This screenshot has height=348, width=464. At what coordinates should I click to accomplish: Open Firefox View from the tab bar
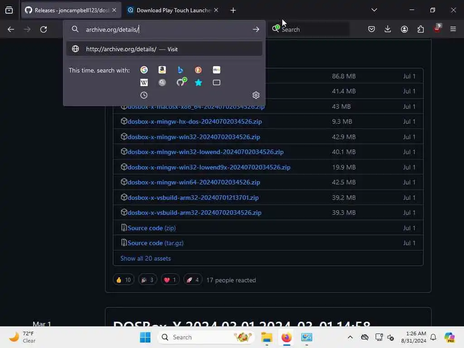[x=9, y=10]
